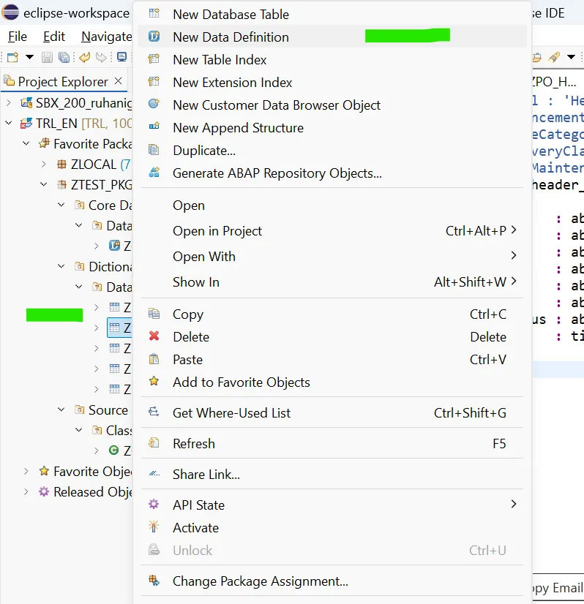Click the Save toolbar icon

(46, 57)
